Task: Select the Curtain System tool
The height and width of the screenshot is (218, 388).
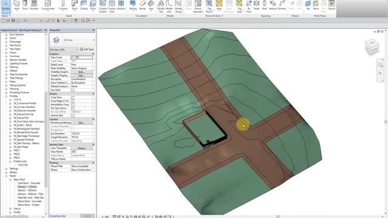Action: 102,7
